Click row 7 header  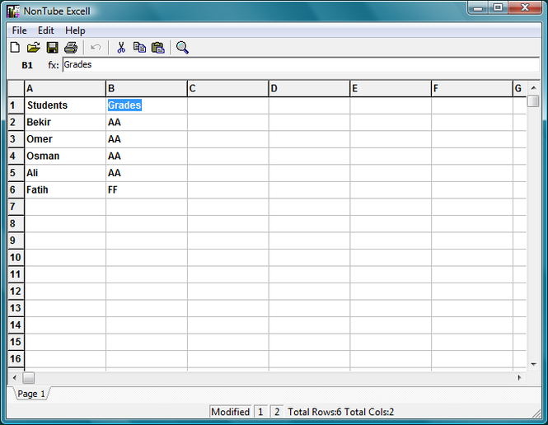16,207
